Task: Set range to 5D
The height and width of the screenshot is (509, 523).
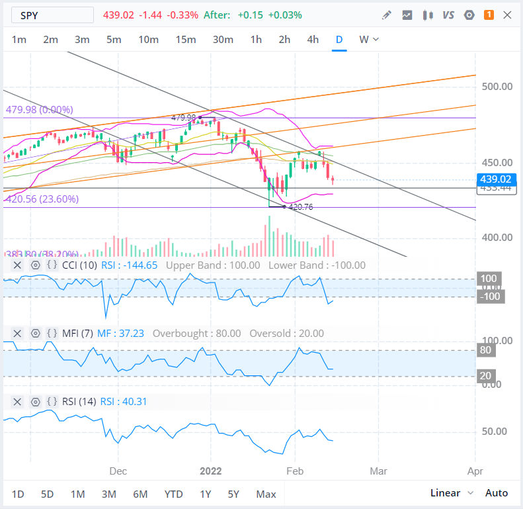Action: [48, 494]
